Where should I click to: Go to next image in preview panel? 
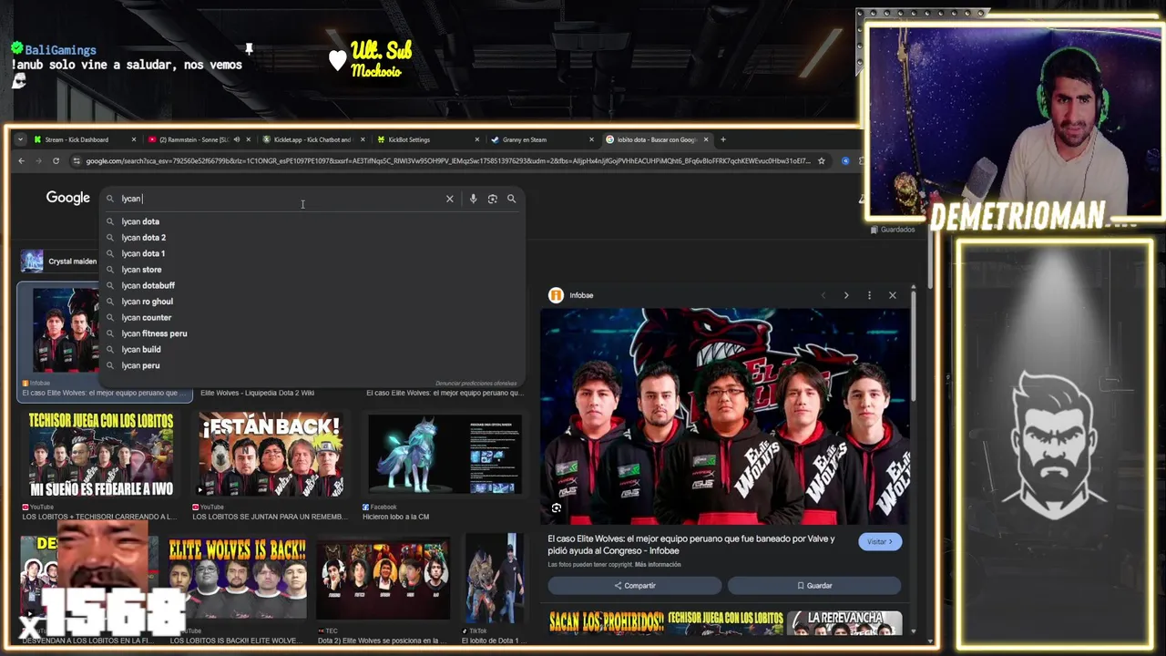(x=845, y=295)
